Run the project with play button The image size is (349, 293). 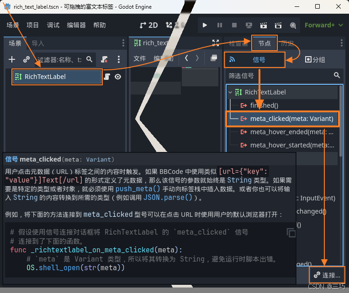[x=205, y=25]
